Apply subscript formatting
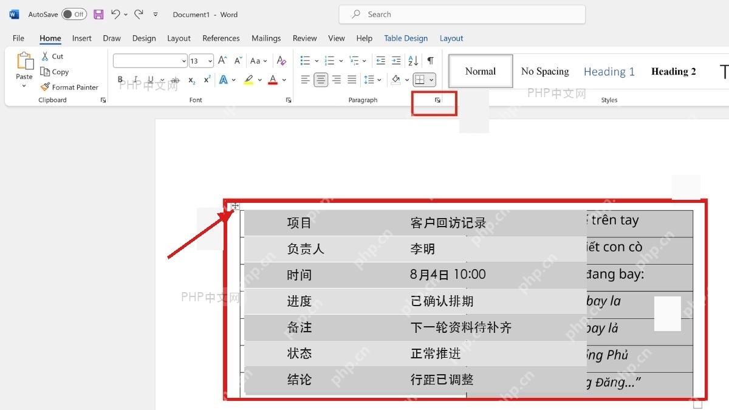The width and height of the screenshot is (729, 410). pyautogui.click(x=191, y=80)
